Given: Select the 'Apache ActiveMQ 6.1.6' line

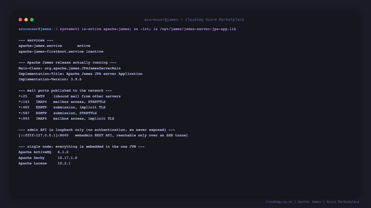Looking at the screenshot, I should (43, 152).
